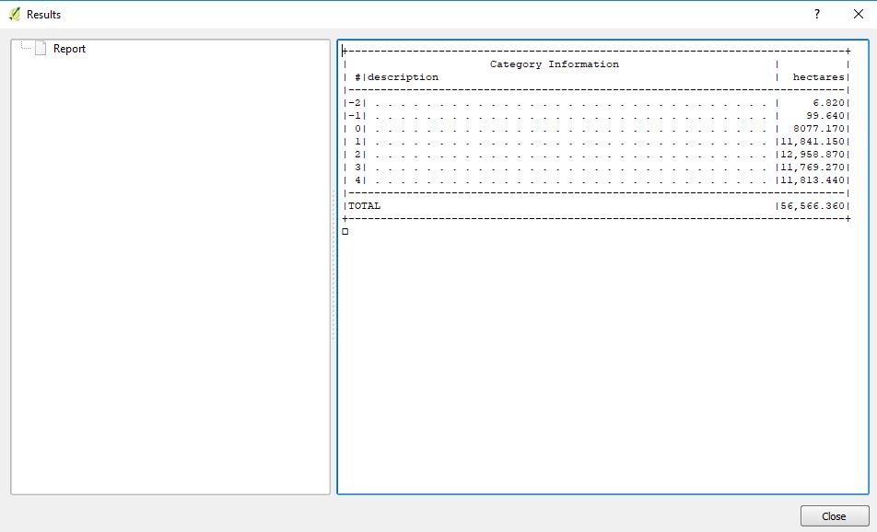Click the value 12,958.870 in row 2

coord(812,155)
